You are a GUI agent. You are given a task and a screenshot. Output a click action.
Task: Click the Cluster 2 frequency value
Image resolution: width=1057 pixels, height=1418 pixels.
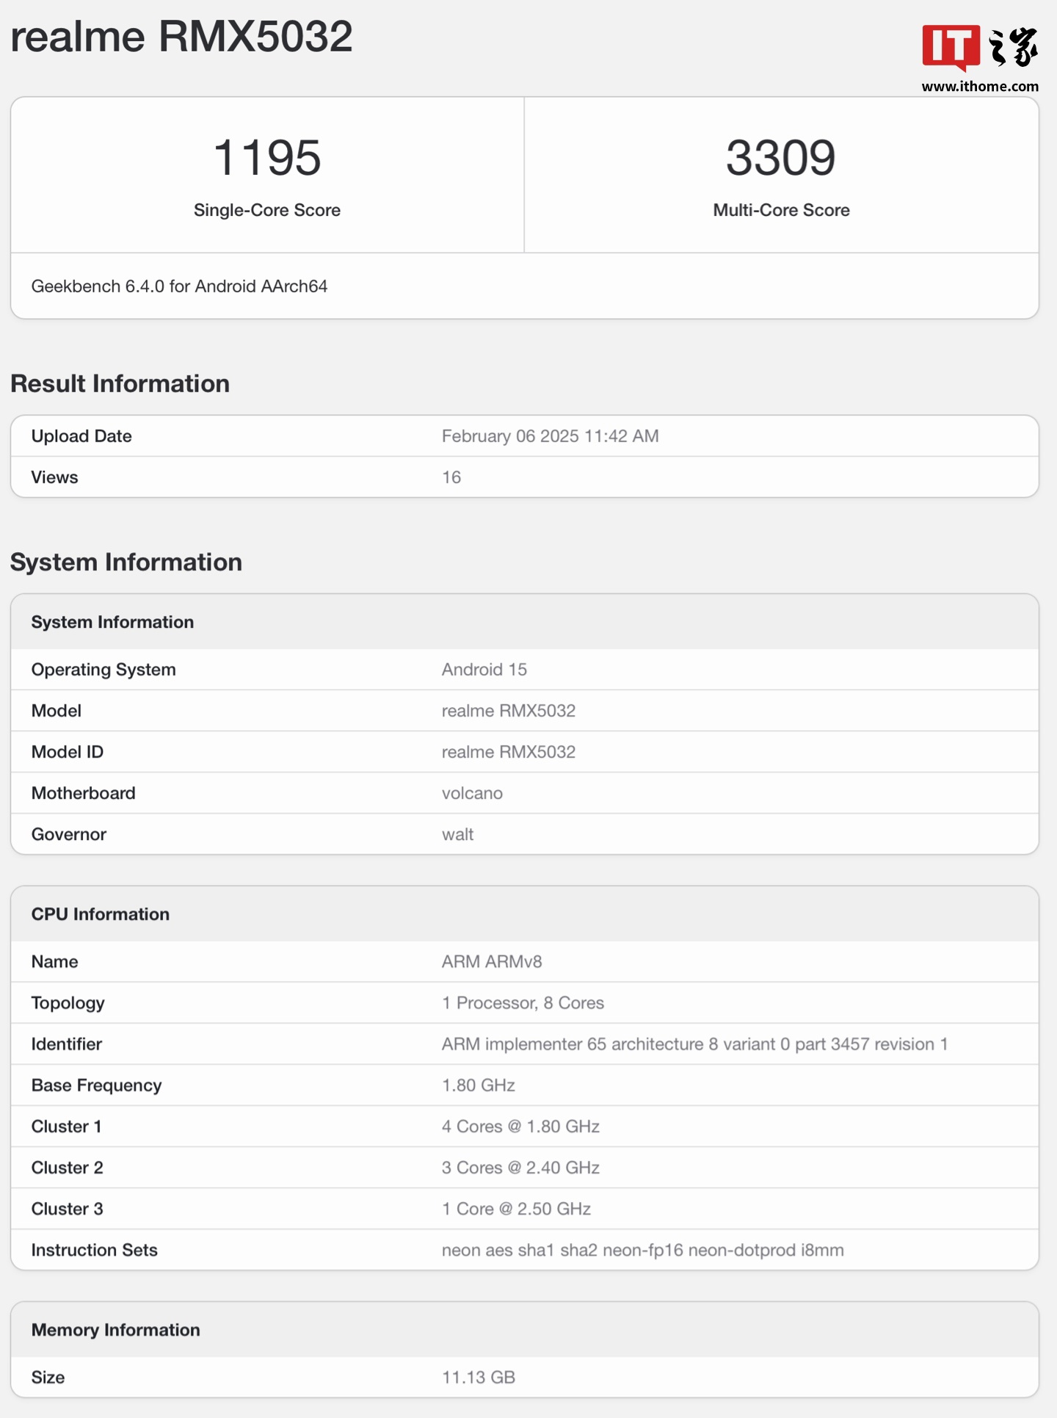[520, 1168]
